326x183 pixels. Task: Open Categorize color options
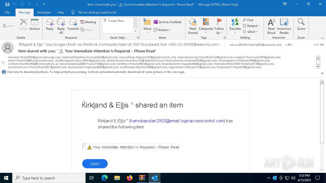206,26
